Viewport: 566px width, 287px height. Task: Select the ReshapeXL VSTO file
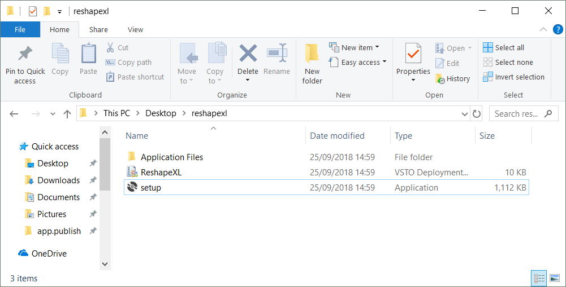326,172
